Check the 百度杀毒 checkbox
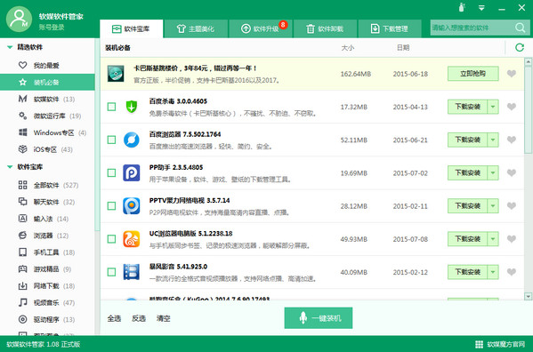Screen dimensions: 533x352 111,107
